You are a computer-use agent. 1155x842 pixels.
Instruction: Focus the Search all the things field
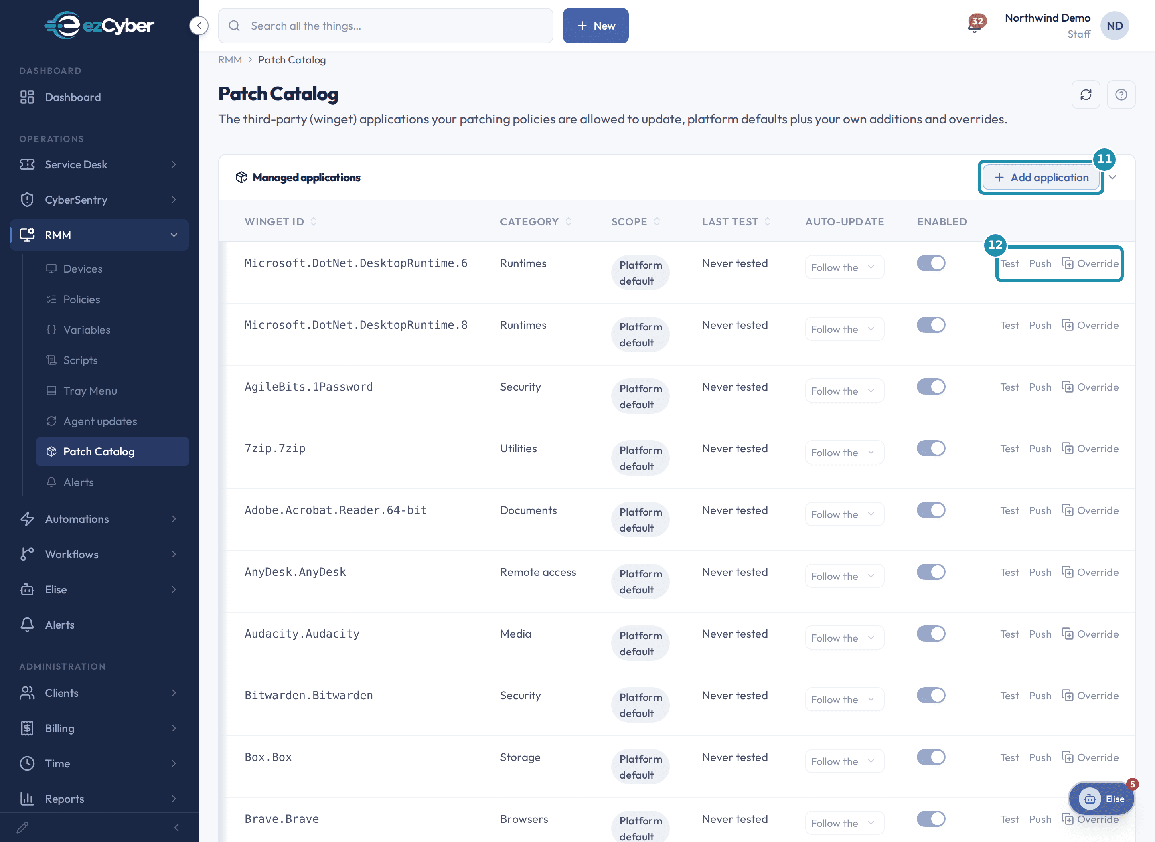tap(385, 26)
